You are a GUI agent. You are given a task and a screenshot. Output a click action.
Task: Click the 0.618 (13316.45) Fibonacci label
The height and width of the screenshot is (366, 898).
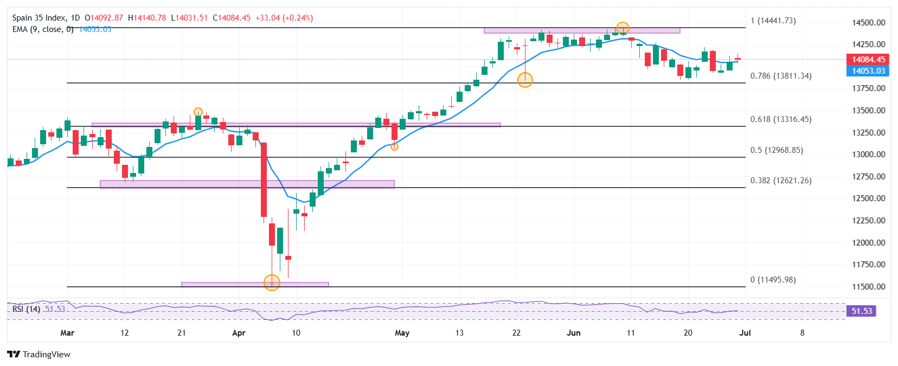781,119
